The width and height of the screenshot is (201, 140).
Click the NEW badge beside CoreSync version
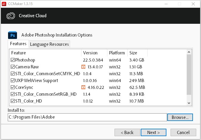coord(83,87)
